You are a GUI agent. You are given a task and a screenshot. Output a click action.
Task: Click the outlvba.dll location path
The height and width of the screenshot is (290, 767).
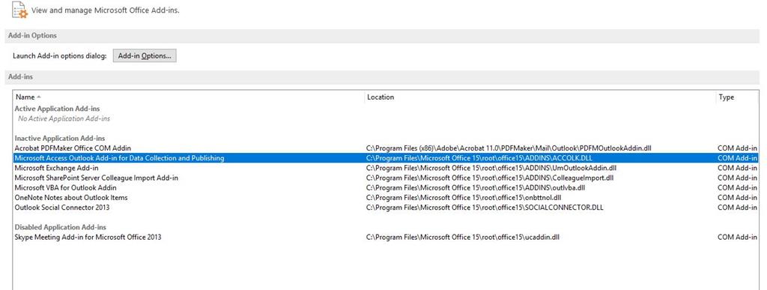[476, 187]
